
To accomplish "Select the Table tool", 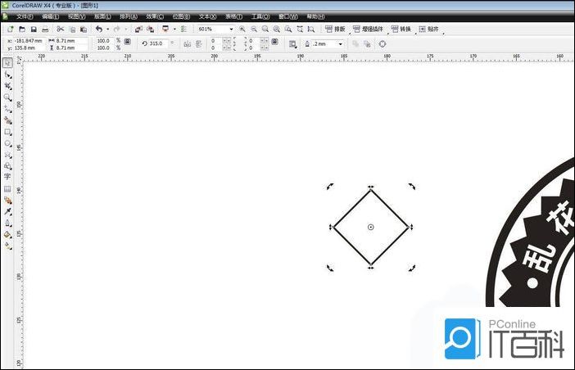I will pos(7,188).
